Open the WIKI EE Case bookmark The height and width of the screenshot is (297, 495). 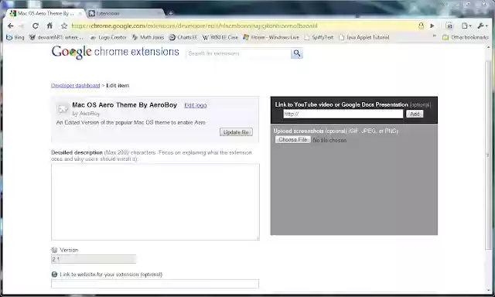point(220,37)
